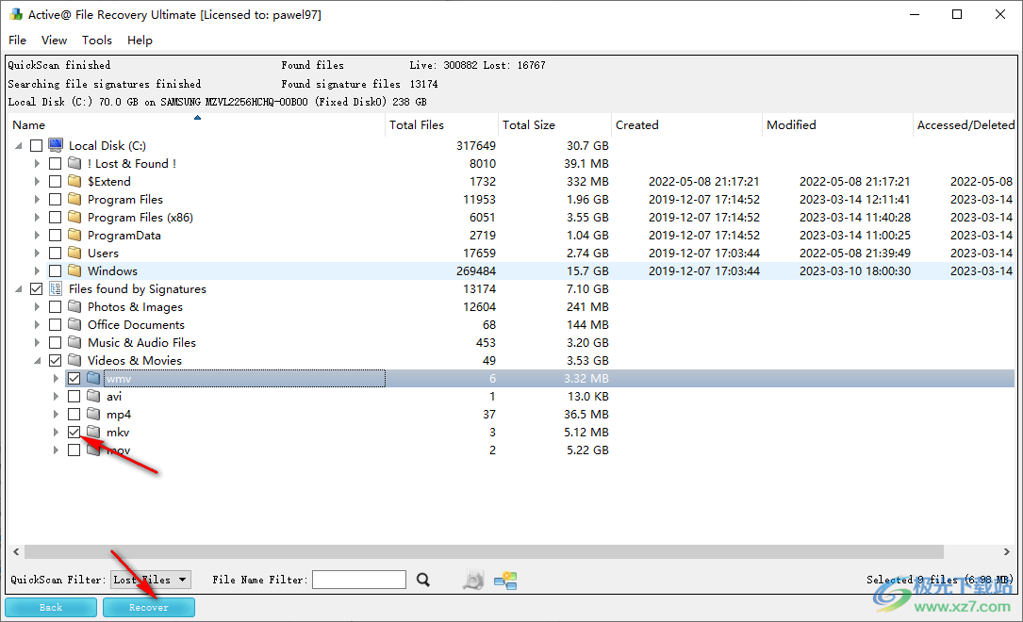Expand the avi folder node
The image size is (1023, 622).
pos(57,397)
